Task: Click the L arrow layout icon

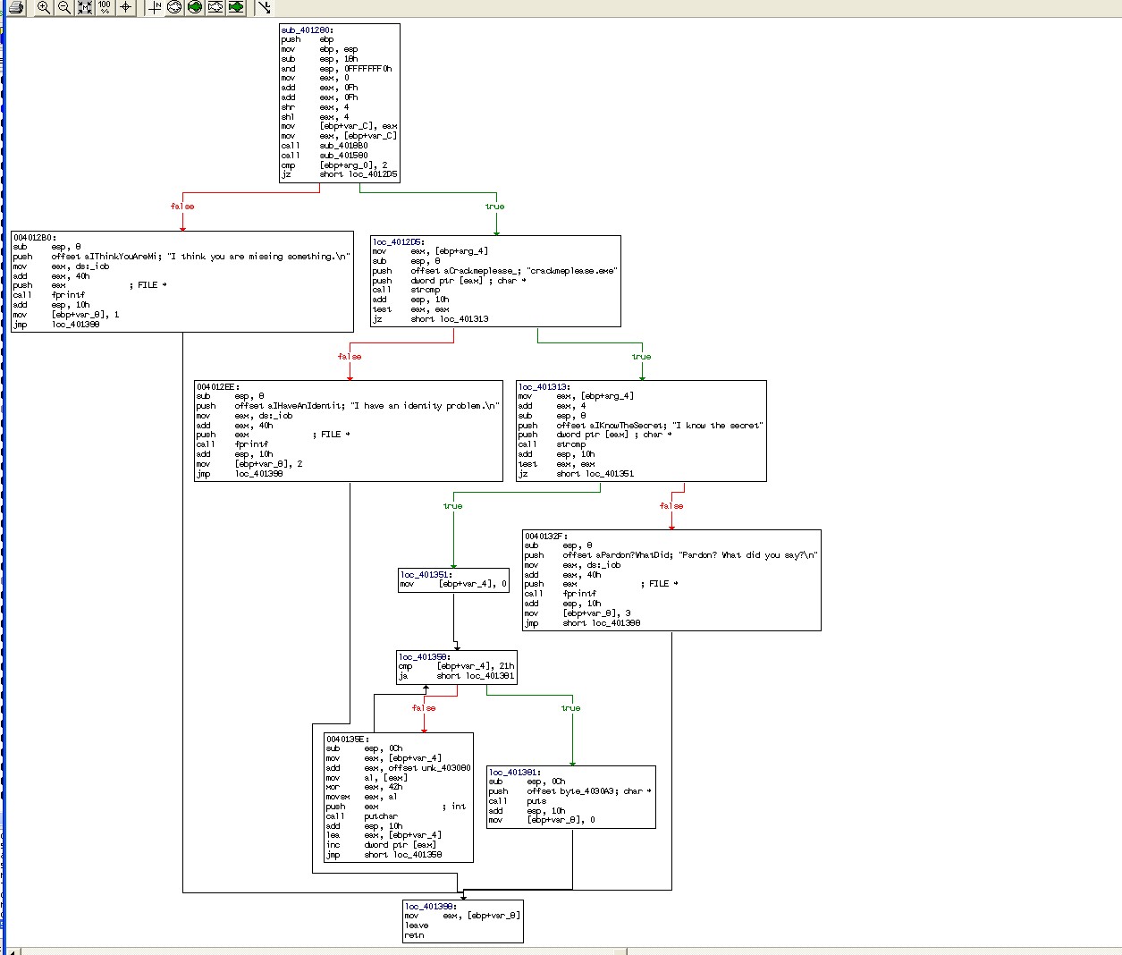Action: (x=265, y=7)
